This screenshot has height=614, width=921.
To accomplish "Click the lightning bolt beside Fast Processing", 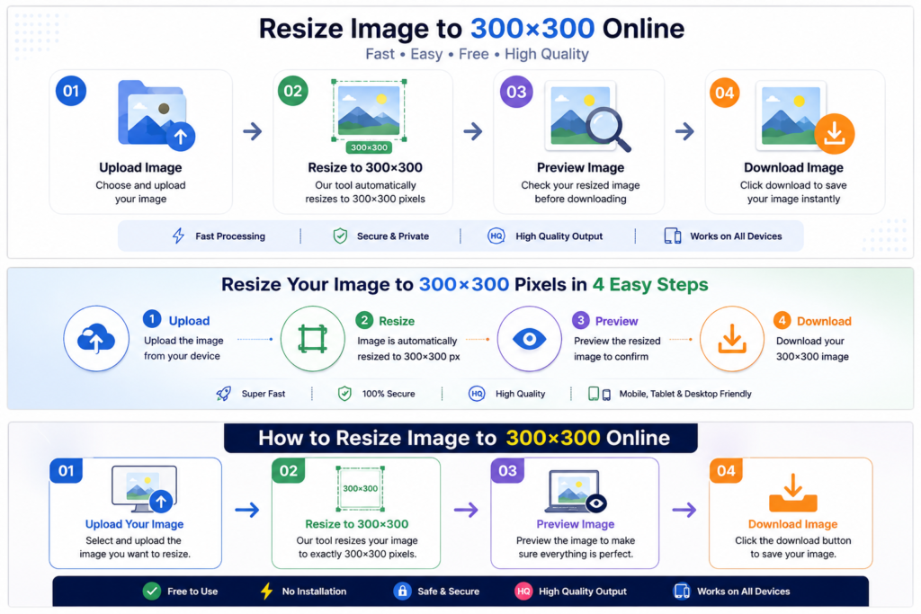I will click(179, 236).
